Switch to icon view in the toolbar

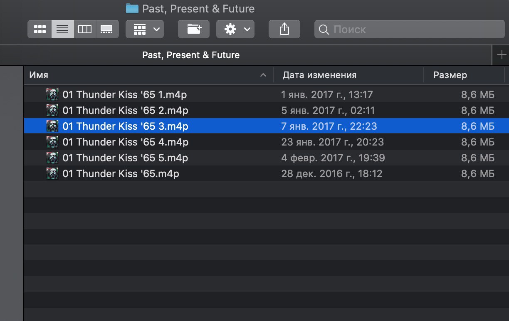pyautogui.click(x=40, y=29)
